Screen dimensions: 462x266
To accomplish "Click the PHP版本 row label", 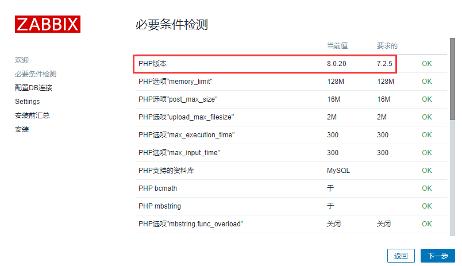I will tap(152, 64).
